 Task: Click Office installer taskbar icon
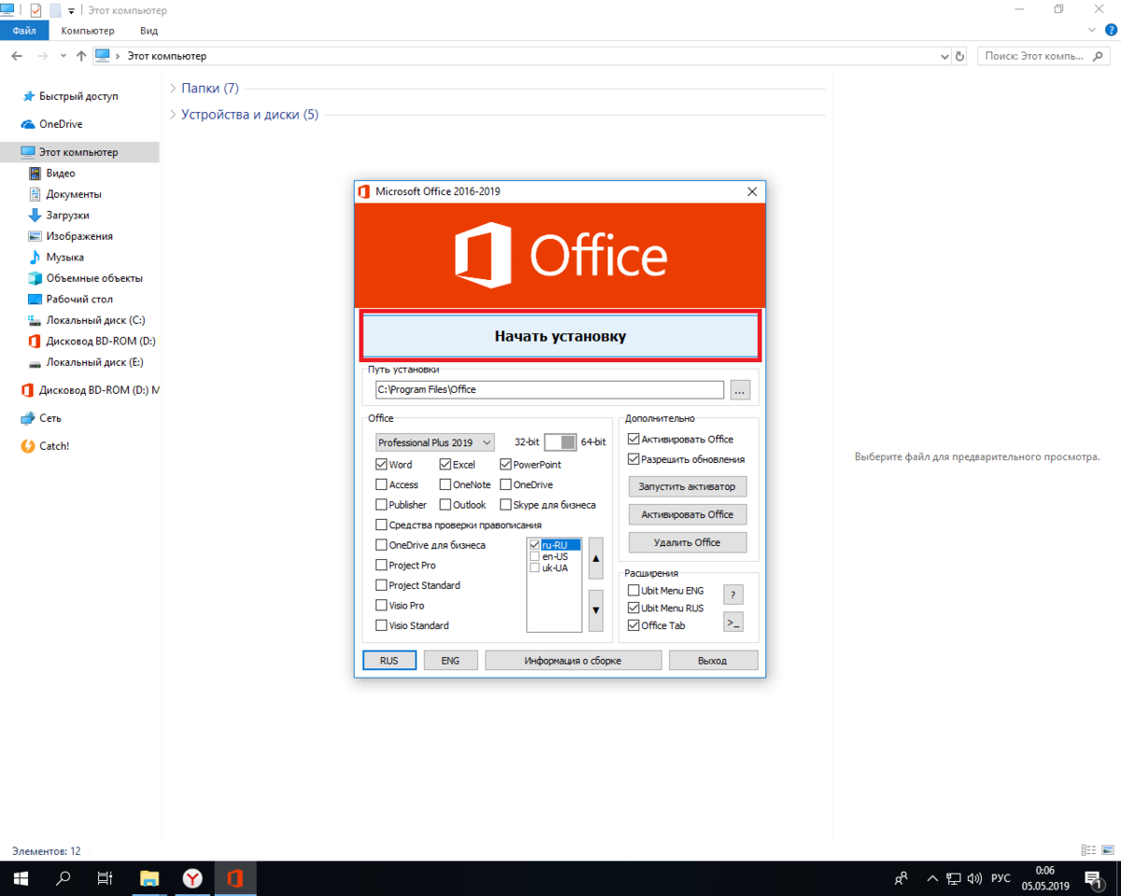point(234,878)
